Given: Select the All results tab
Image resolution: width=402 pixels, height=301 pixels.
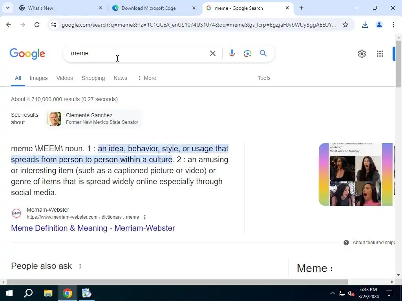Looking at the screenshot, I should (18, 78).
